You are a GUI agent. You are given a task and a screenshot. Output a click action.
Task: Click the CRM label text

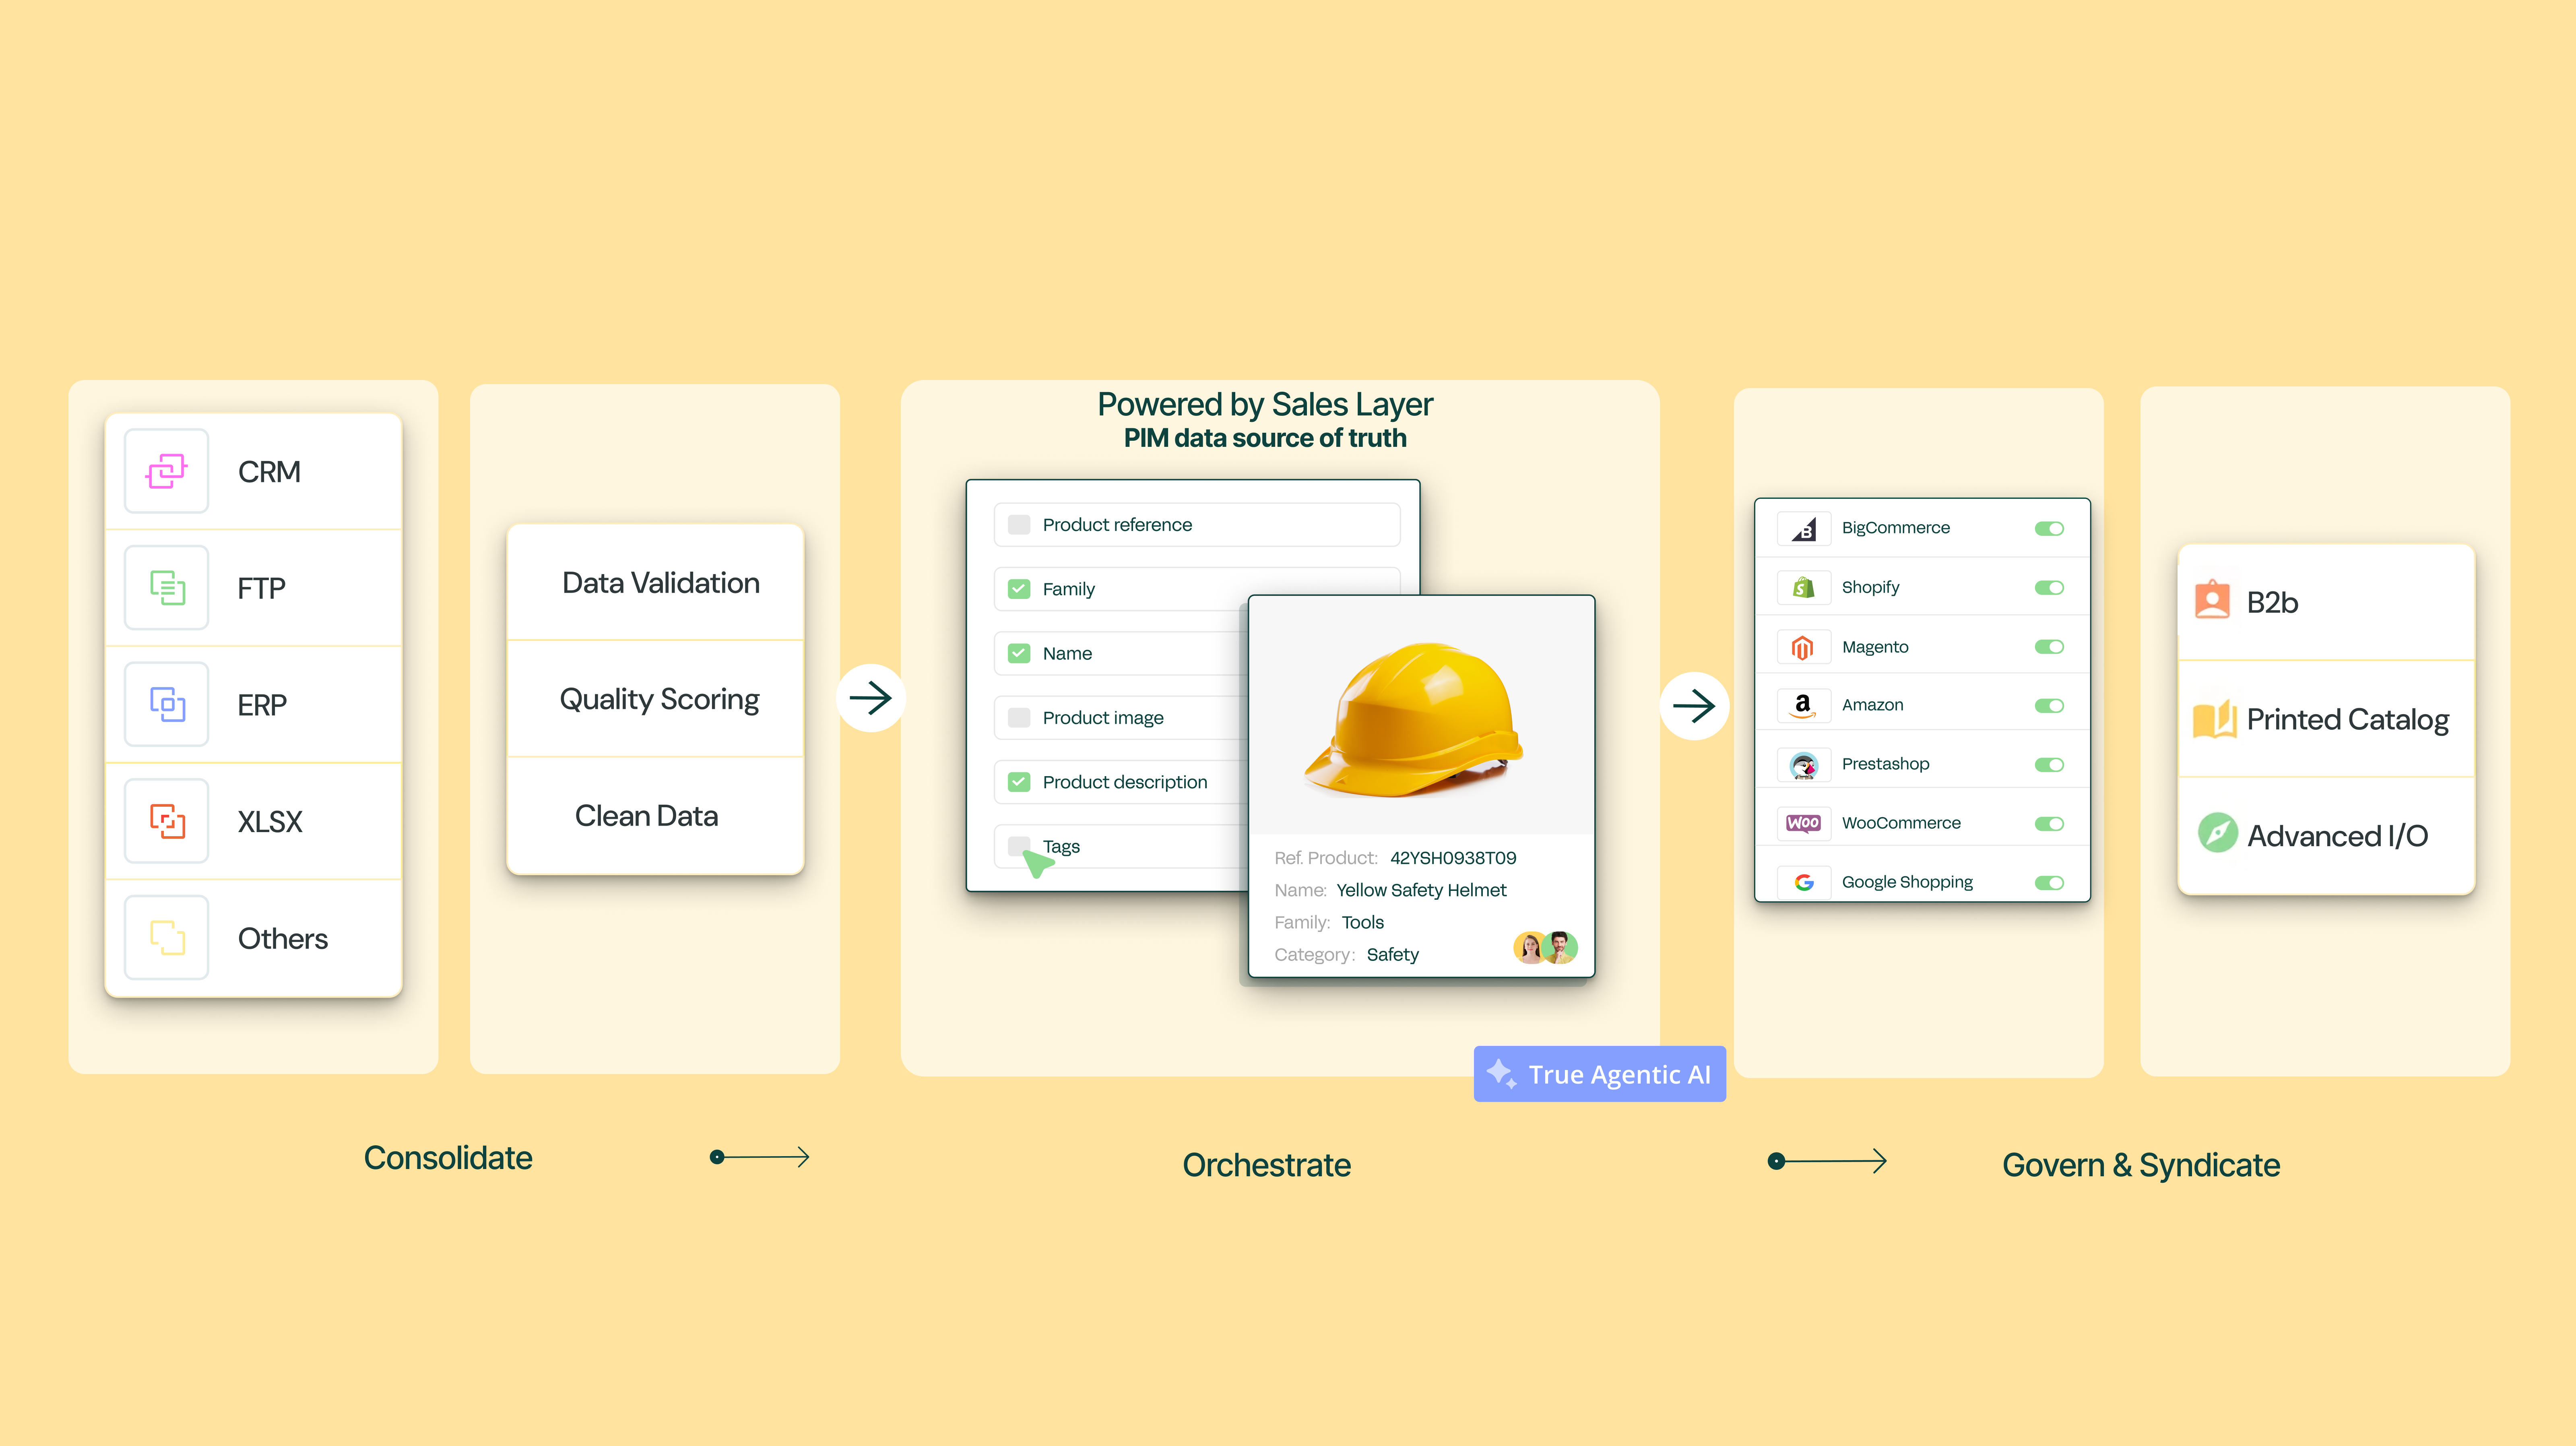(x=269, y=471)
